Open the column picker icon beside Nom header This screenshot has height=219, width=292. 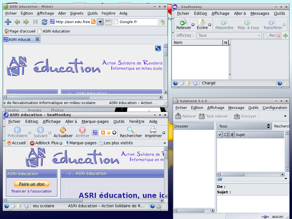click(226, 43)
